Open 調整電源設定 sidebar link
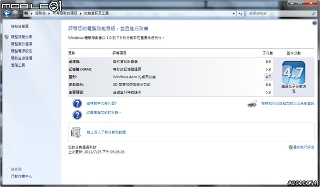The image size is (320, 187). pyautogui.click(x=21, y=51)
